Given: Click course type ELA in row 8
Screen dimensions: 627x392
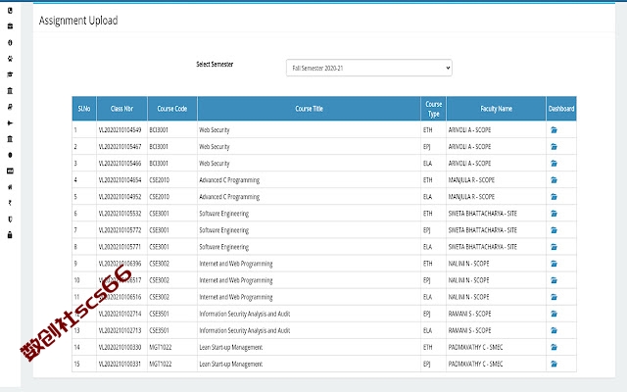Looking at the screenshot, I should [427, 247].
